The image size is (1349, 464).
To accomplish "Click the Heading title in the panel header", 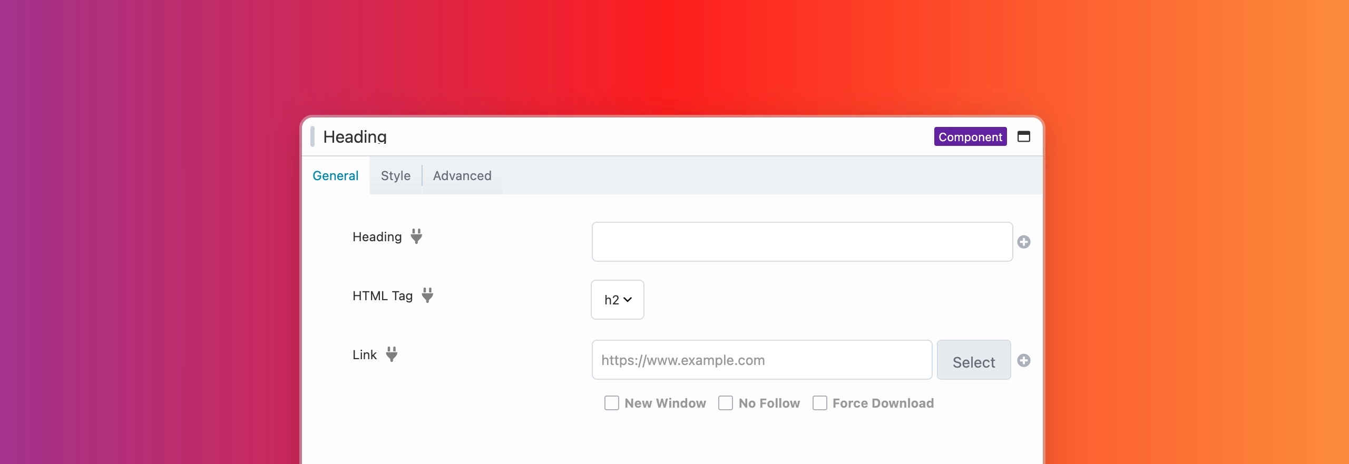I will tap(355, 137).
